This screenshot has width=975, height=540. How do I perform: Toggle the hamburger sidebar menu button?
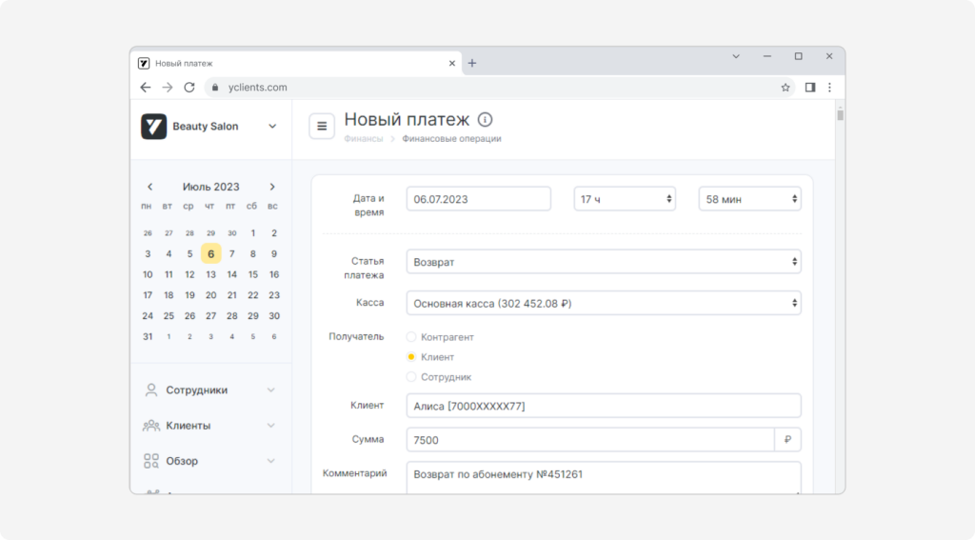(322, 127)
